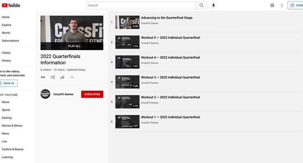Image resolution: width=303 pixels, height=163 pixels.
Task: Open Workout 2 video thumbnail
Action: click(x=127, y=102)
